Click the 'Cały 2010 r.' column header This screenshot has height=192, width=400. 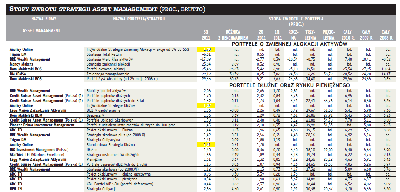347,35
